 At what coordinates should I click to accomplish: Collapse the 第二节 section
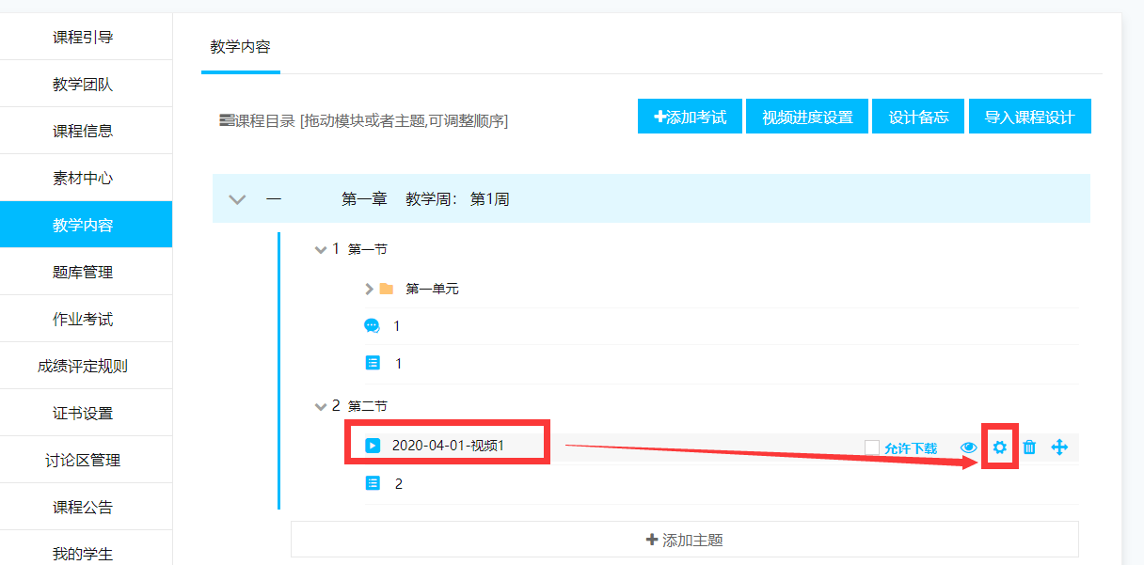click(321, 406)
